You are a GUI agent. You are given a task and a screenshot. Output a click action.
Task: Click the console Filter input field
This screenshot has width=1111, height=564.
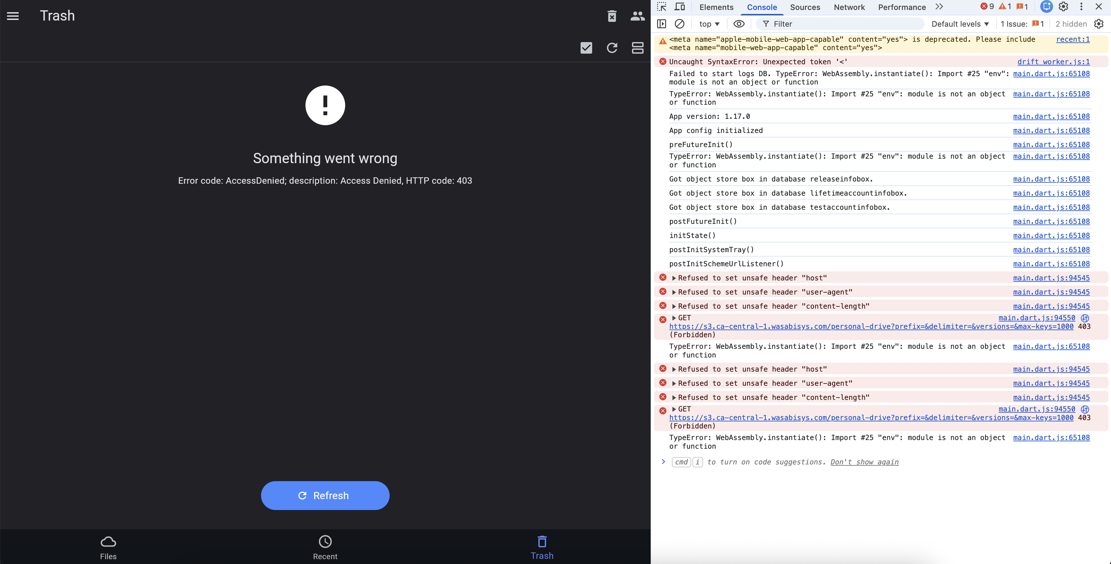(841, 24)
